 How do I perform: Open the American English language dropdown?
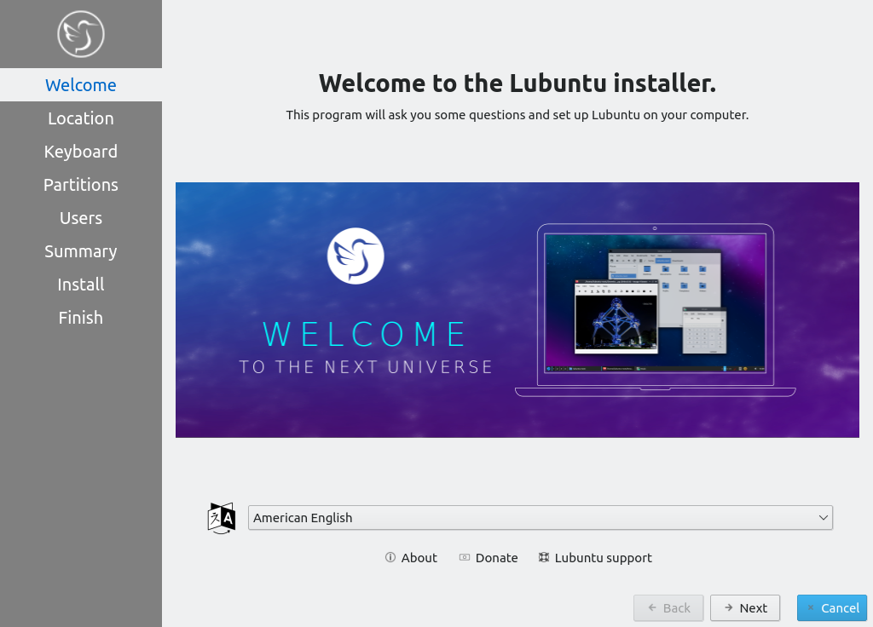tap(540, 518)
